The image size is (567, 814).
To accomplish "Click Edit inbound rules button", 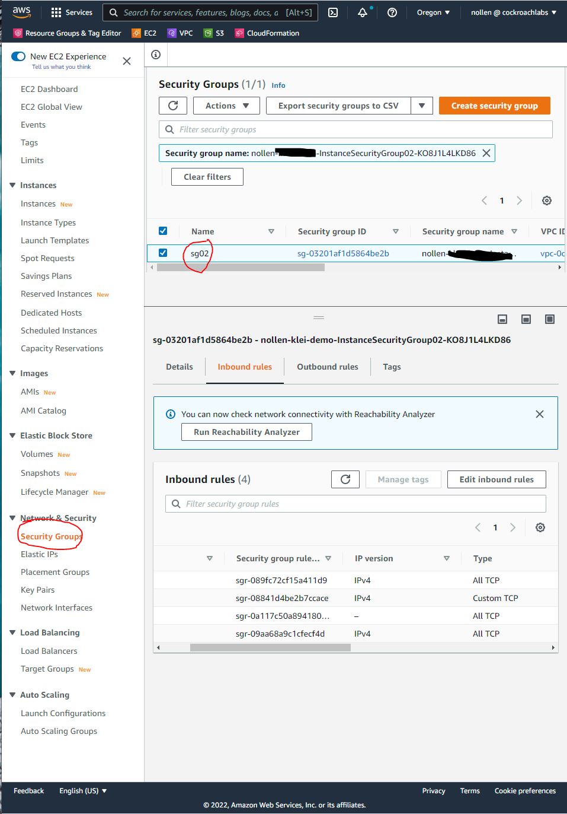I will (x=496, y=479).
